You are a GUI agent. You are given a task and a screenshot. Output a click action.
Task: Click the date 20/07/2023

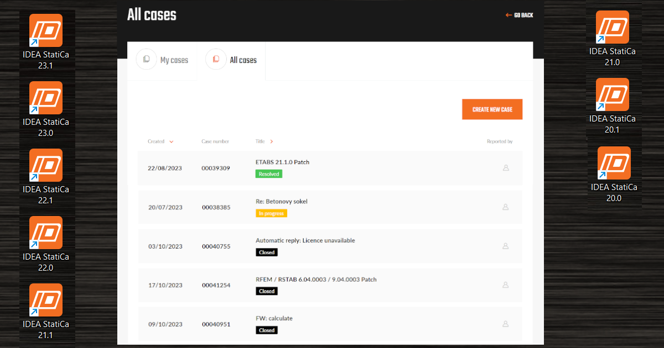[165, 208]
